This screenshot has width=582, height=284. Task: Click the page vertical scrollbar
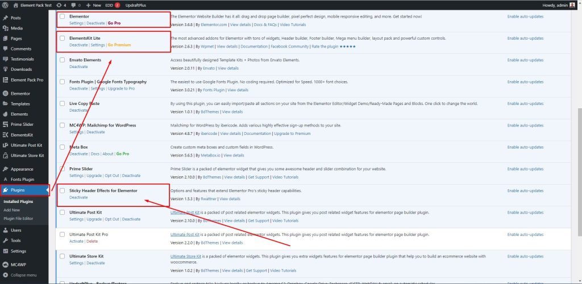tap(579, 170)
